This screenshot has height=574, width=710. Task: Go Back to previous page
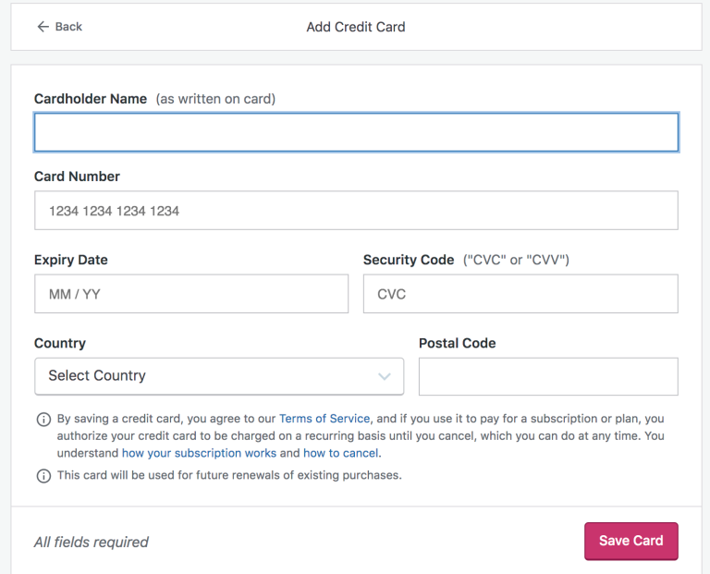(x=60, y=27)
